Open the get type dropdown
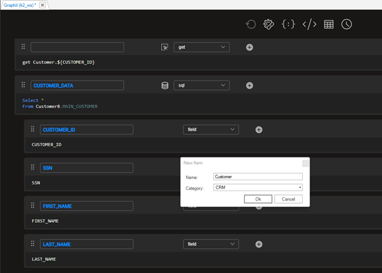 tap(202, 47)
